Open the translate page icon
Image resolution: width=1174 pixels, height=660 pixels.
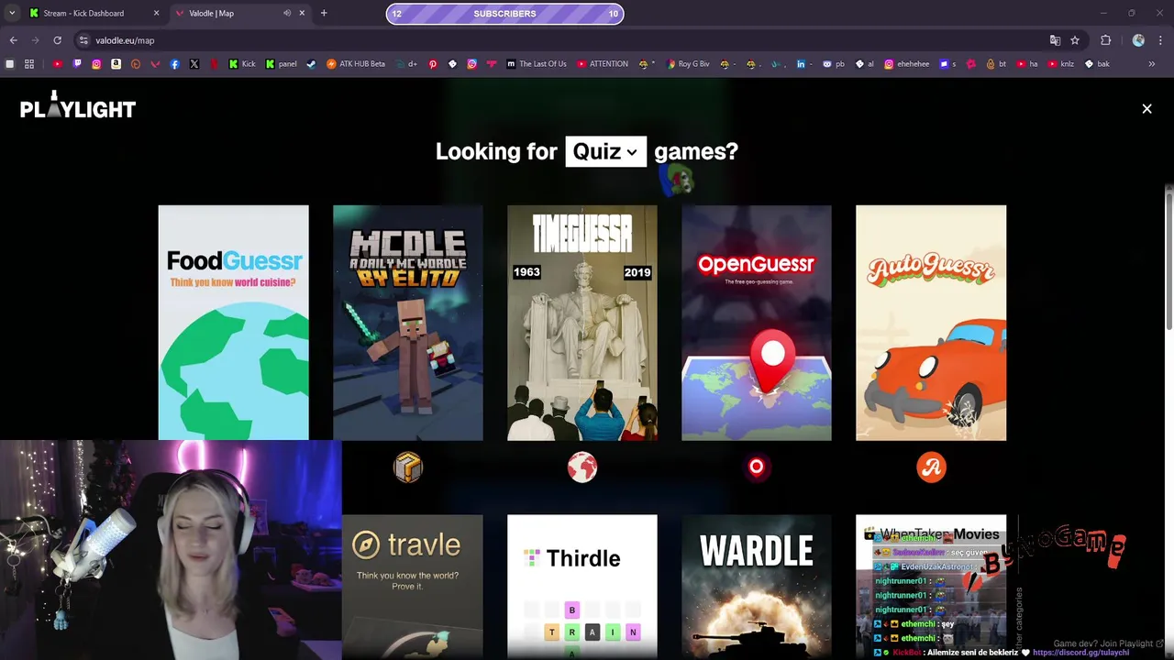click(x=1055, y=40)
